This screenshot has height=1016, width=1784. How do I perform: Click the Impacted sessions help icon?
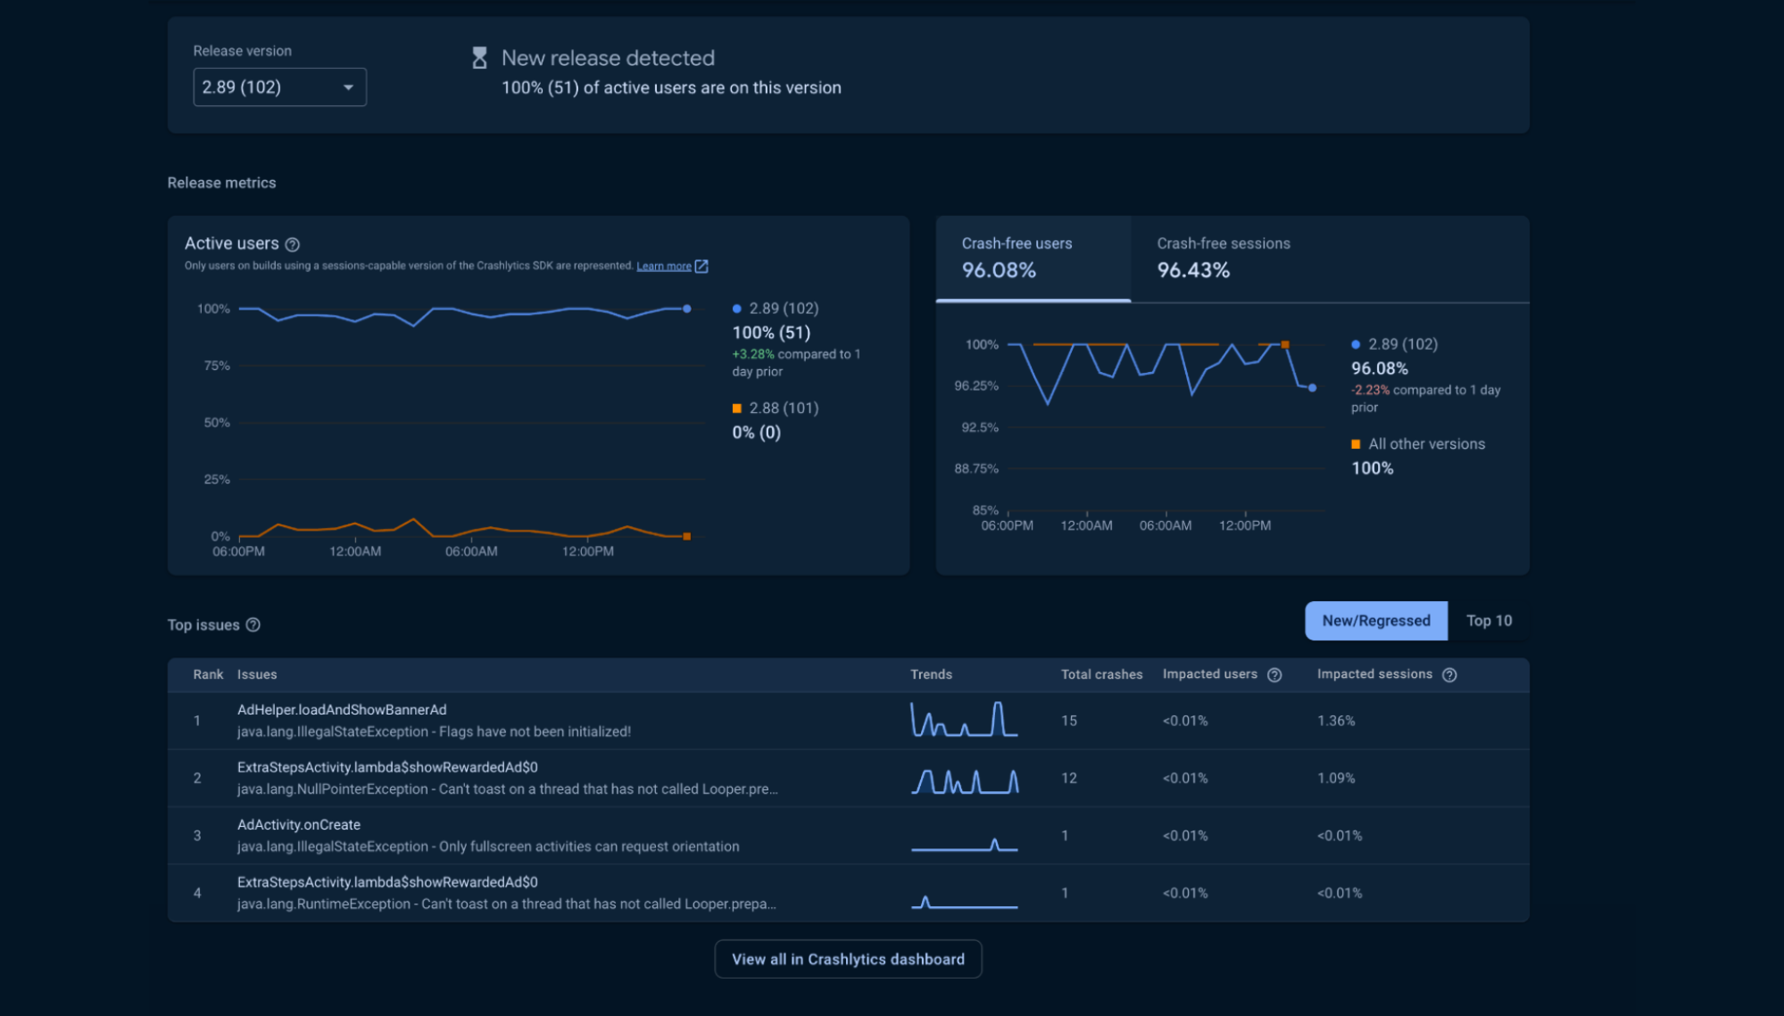point(1449,675)
